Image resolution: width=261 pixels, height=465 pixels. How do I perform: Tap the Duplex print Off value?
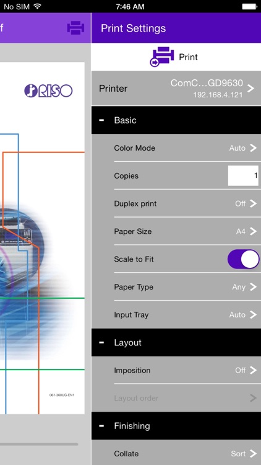tap(241, 203)
